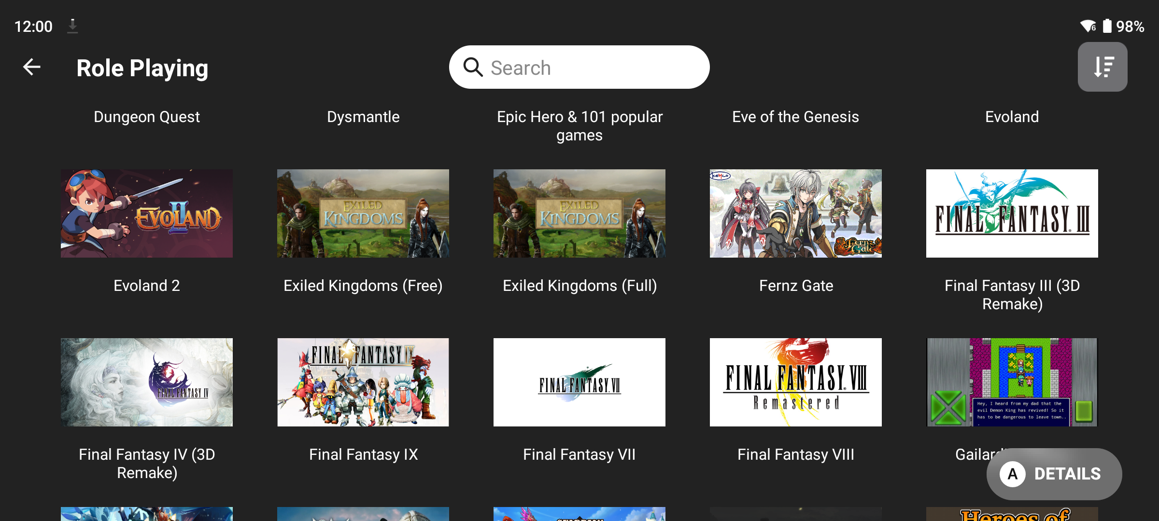Go back using the arrow icon
This screenshot has width=1159, height=521.
tap(32, 67)
